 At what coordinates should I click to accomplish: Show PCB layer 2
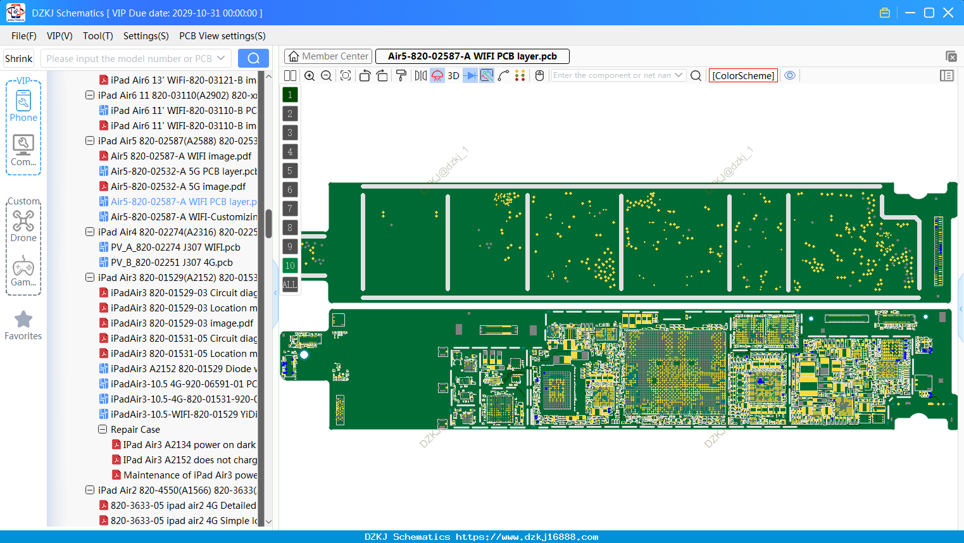coord(290,114)
